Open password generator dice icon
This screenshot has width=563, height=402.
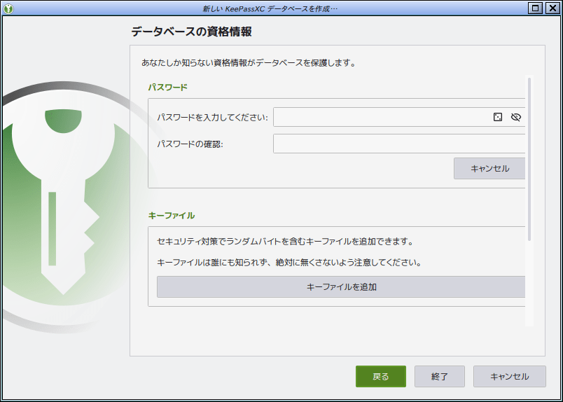click(498, 117)
